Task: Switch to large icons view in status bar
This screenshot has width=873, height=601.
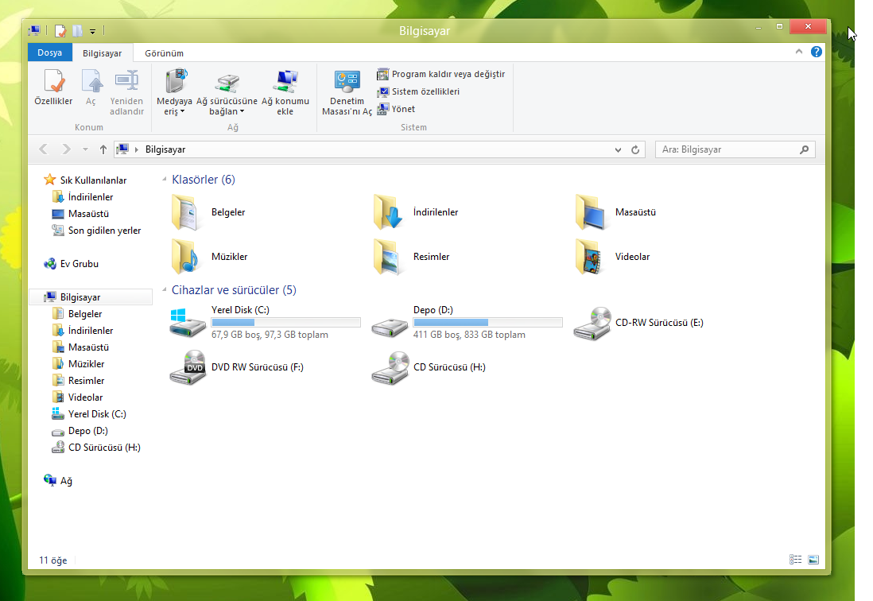Action: click(x=813, y=560)
